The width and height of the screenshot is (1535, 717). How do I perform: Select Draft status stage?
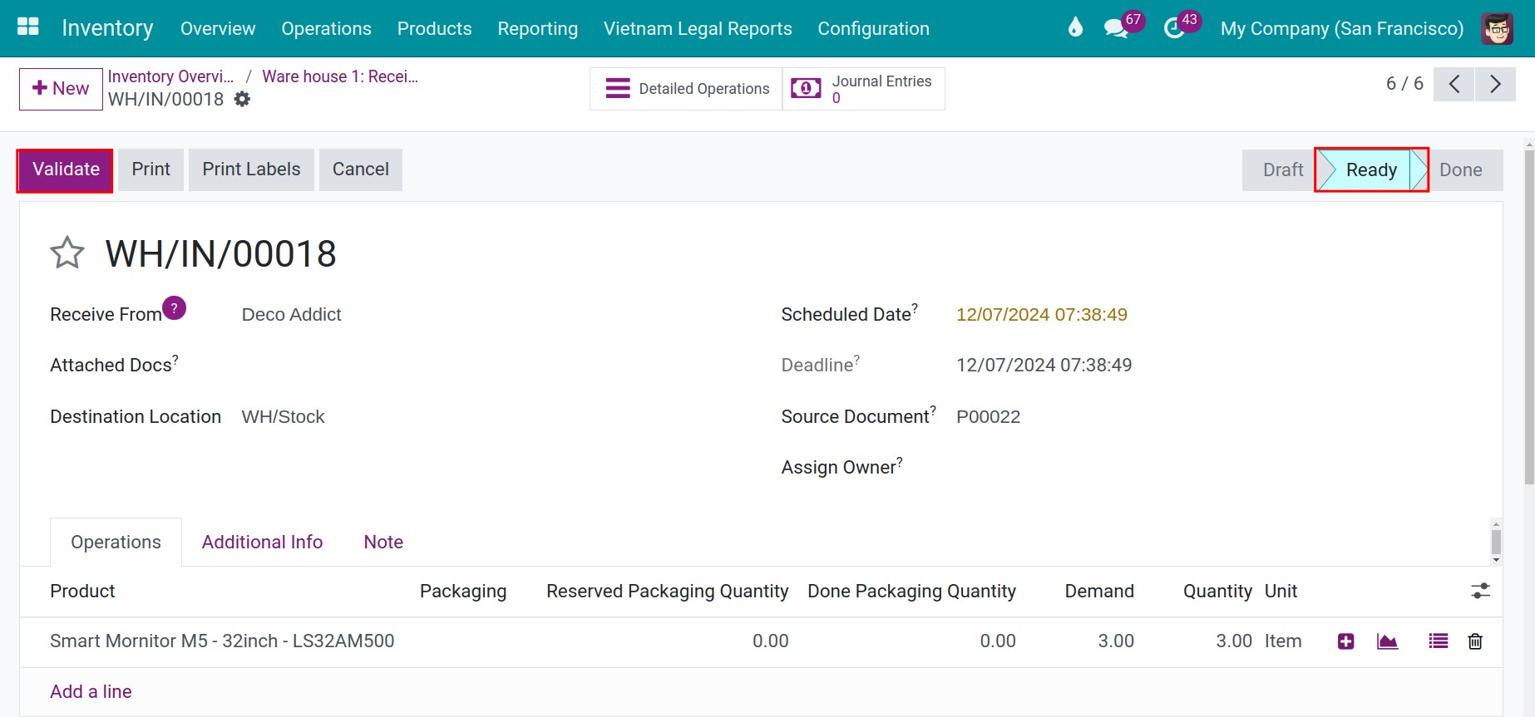pyautogui.click(x=1282, y=169)
